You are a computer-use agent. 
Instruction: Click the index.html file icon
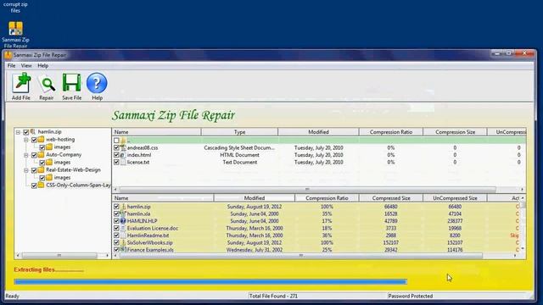123,155
